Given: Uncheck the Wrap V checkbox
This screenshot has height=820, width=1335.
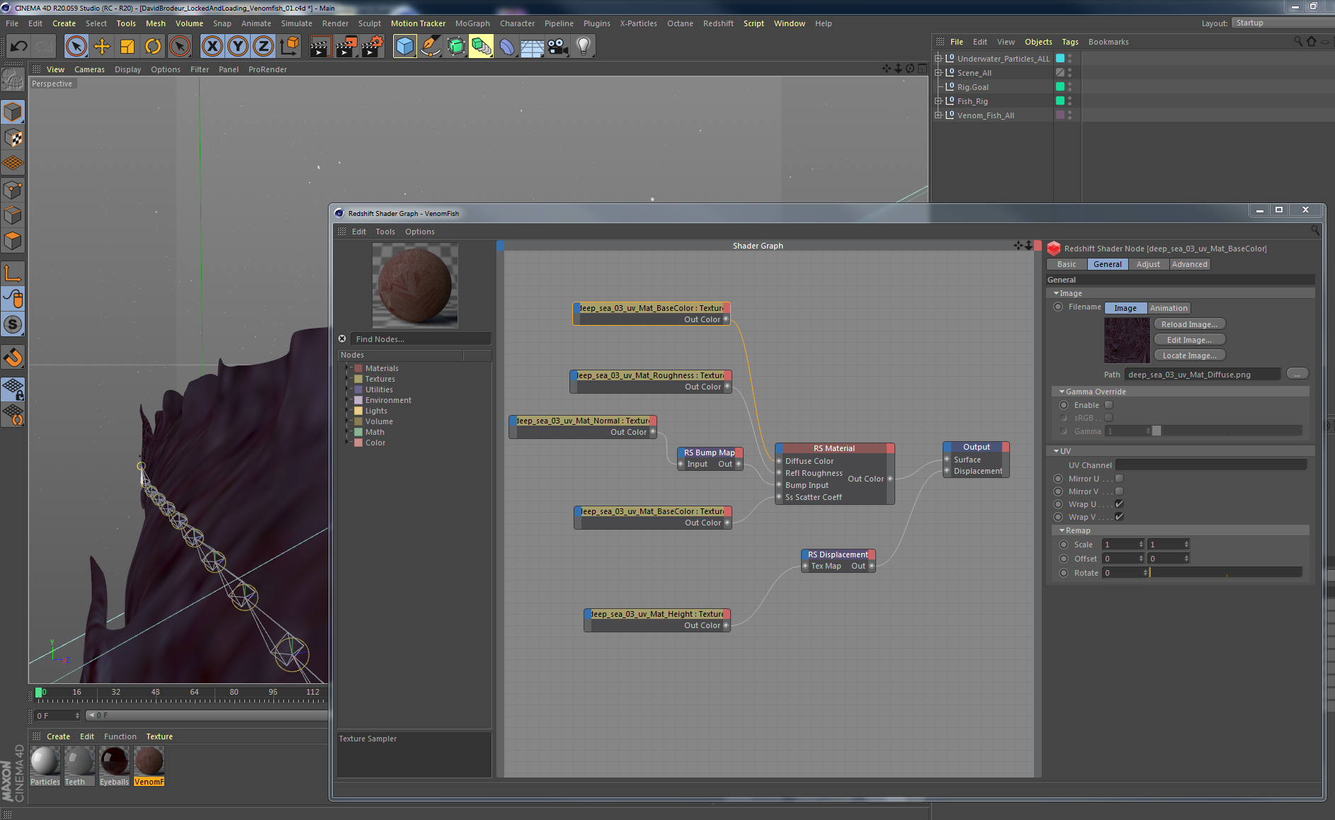Looking at the screenshot, I should pos(1120,517).
